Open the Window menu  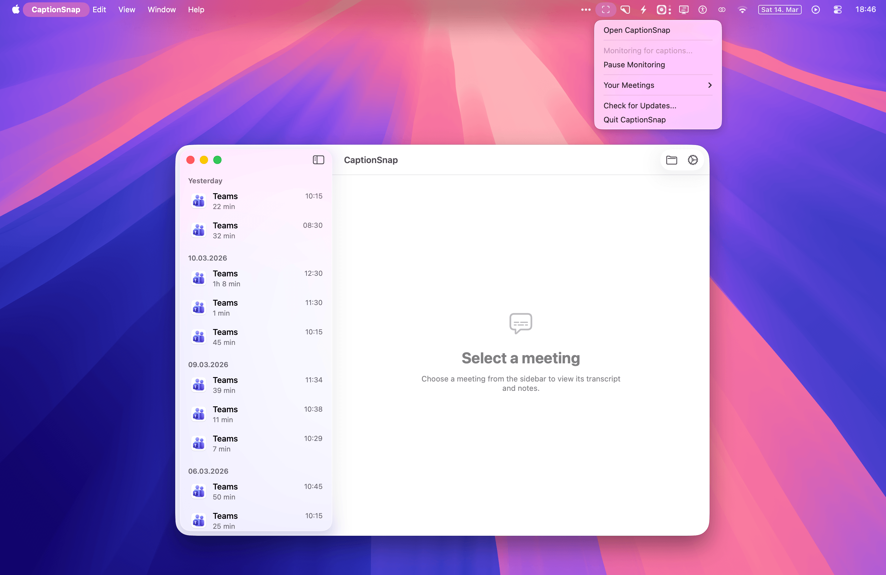[x=161, y=10]
